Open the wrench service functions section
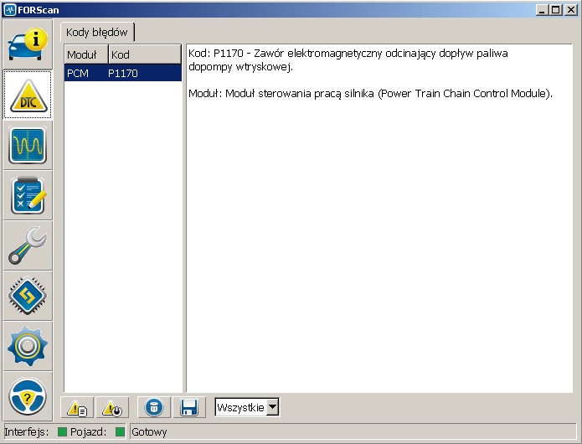Viewport: 582px width, 444px height. pyautogui.click(x=28, y=245)
